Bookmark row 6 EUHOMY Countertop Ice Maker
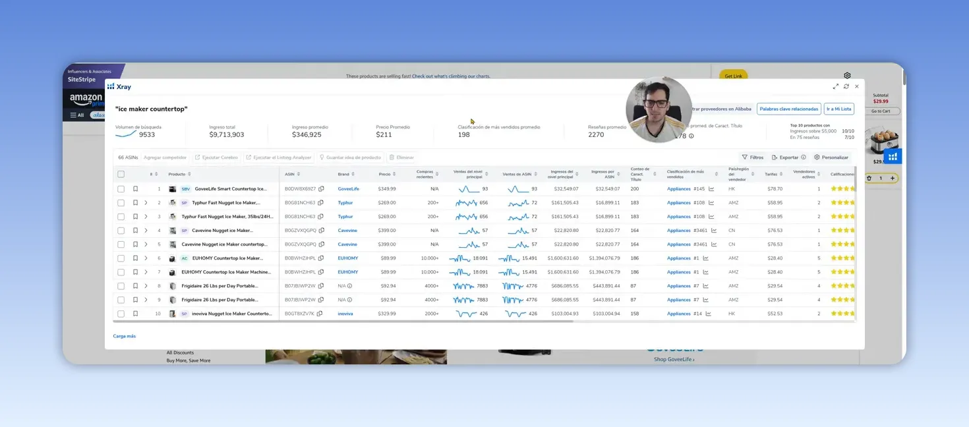This screenshot has height=427, width=969. (x=136, y=258)
